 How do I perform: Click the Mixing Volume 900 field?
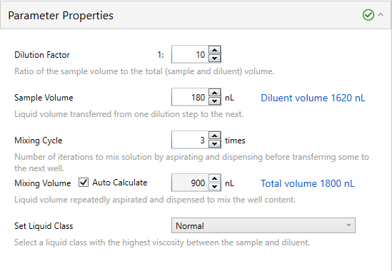coord(190,183)
